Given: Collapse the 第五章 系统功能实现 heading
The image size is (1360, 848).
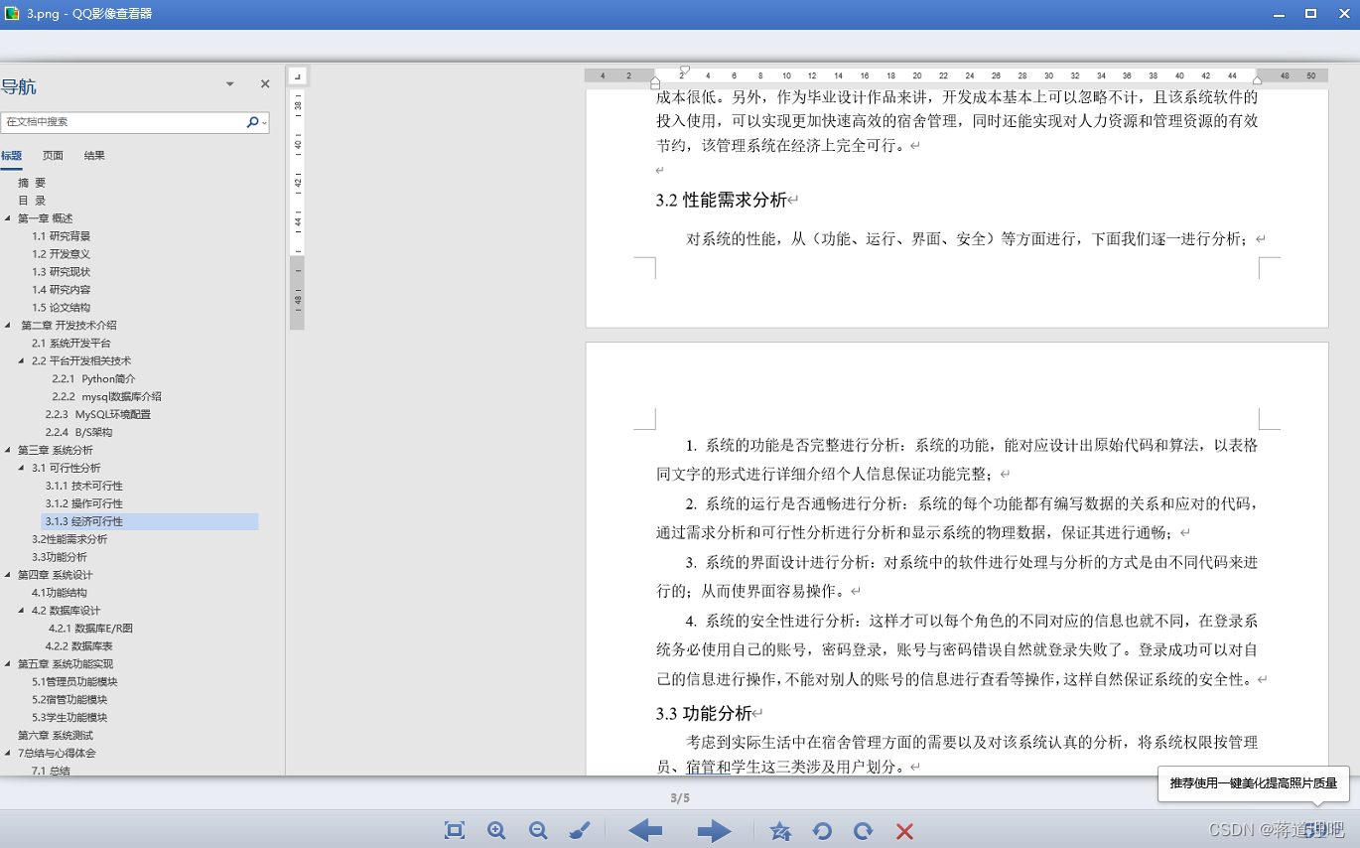Looking at the screenshot, I should (x=8, y=664).
